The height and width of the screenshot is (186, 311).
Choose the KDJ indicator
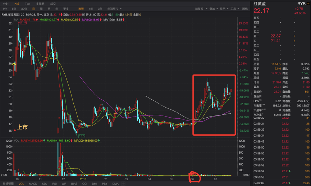click(45, 183)
